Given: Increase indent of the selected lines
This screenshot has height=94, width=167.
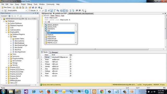Looking at the screenshot, I should click(80, 10).
